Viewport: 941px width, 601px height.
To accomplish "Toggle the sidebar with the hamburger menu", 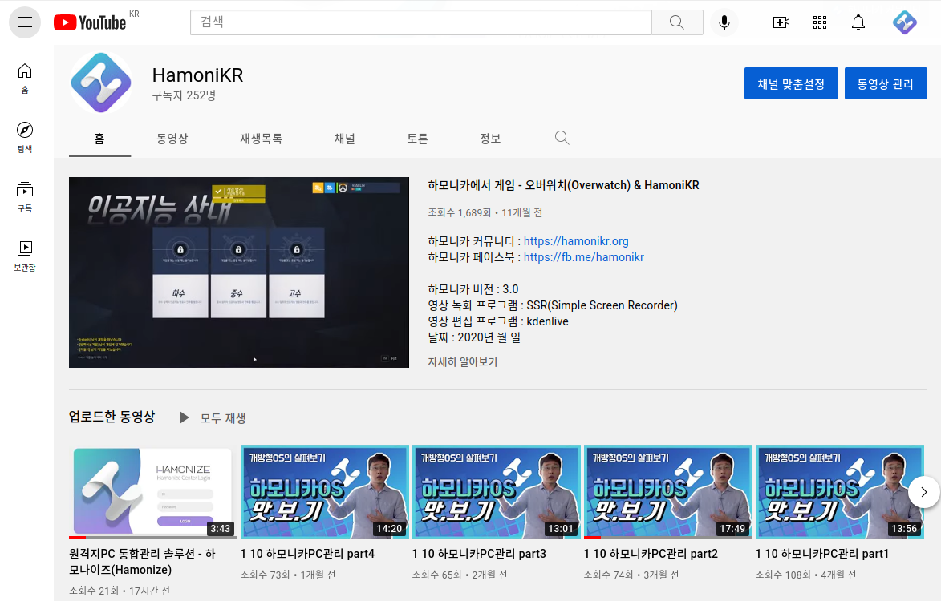I will pyautogui.click(x=24, y=22).
